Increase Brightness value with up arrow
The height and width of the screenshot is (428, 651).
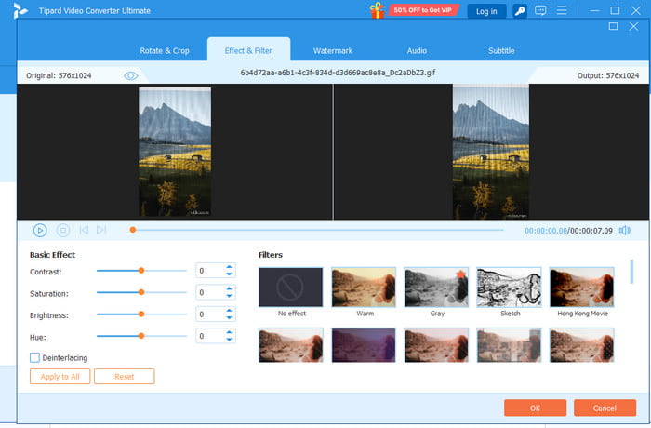pos(229,311)
